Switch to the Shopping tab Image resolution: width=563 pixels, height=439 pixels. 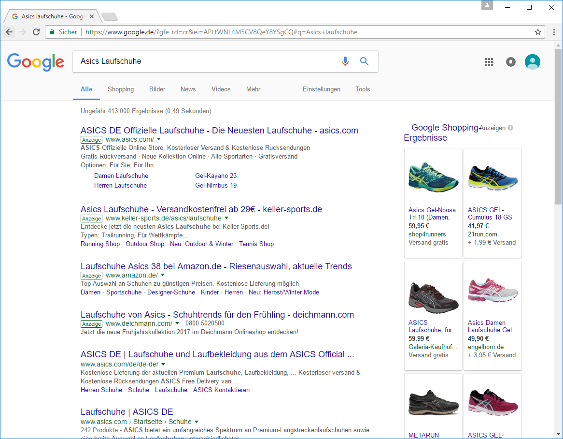121,89
